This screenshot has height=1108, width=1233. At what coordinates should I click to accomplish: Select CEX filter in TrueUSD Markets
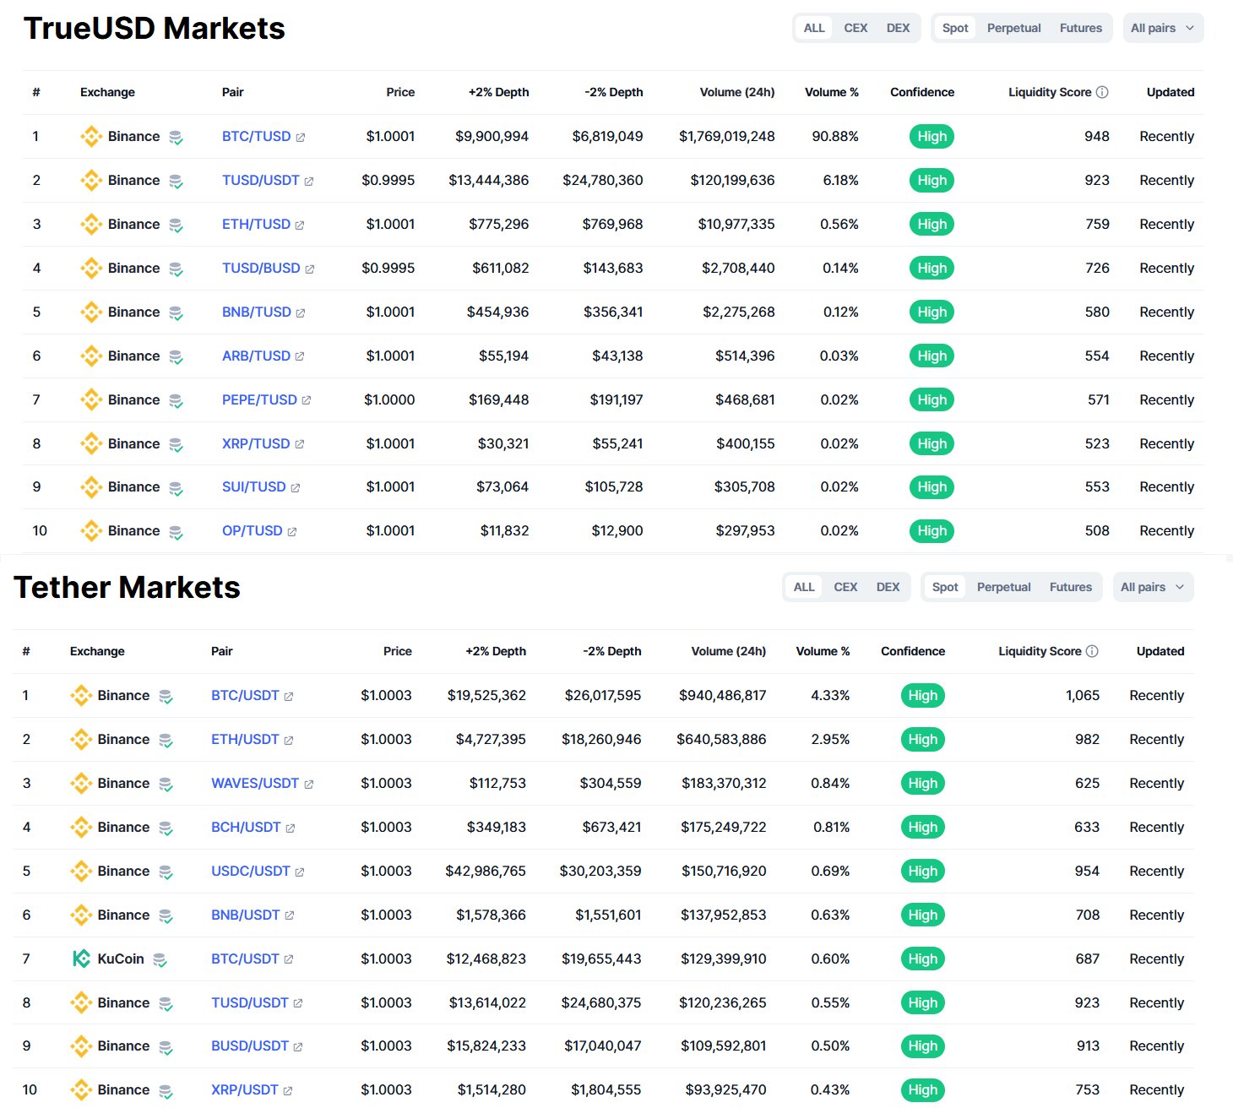pos(855,28)
